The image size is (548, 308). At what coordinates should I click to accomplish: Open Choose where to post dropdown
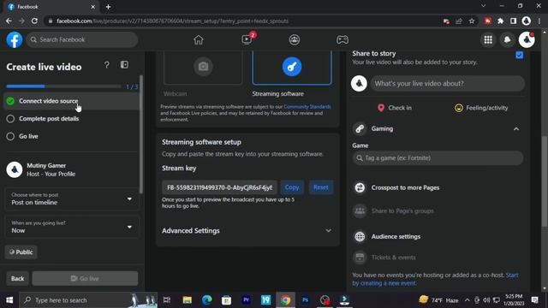tap(72, 198)
